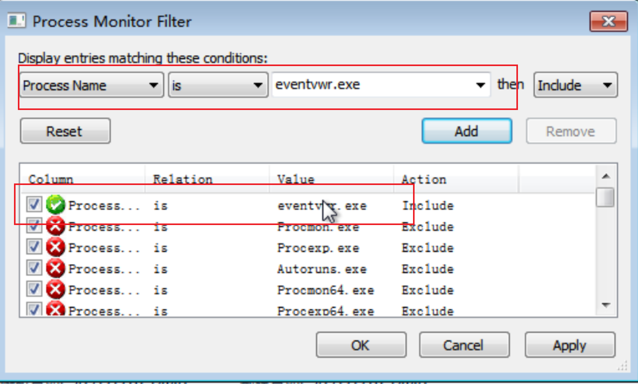Click the red exclude icon for Procexp64.exe

pyautogui.click(x=55, y=309)
